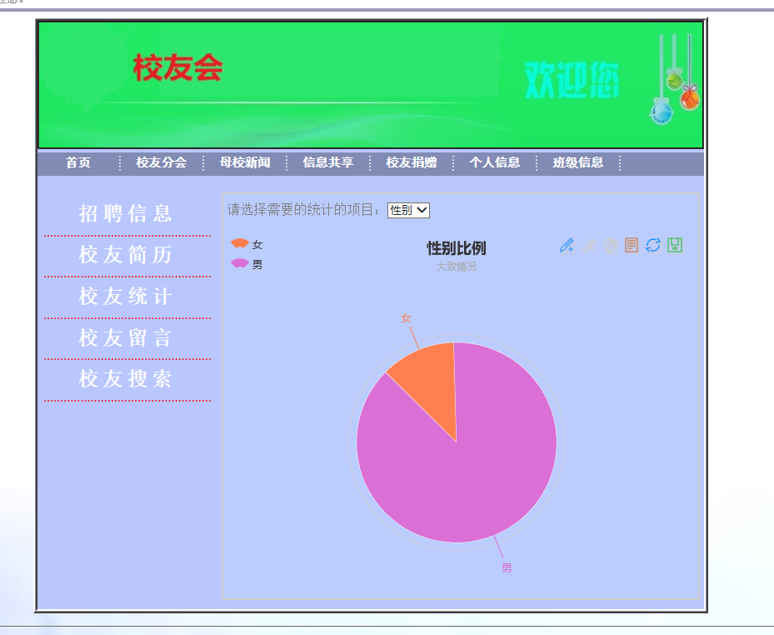The width and height of the screenshot is (774, 635).
Task: Click the 性别比例 chart title
Action: coord(456,247)
